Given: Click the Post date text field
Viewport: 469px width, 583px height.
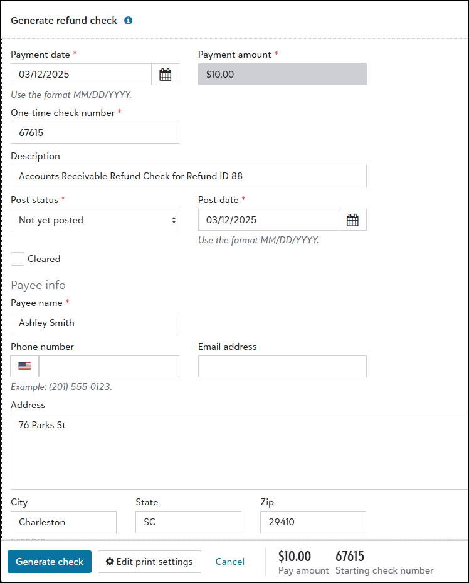Looking at the screenshot, I should [x=268, y=220].
